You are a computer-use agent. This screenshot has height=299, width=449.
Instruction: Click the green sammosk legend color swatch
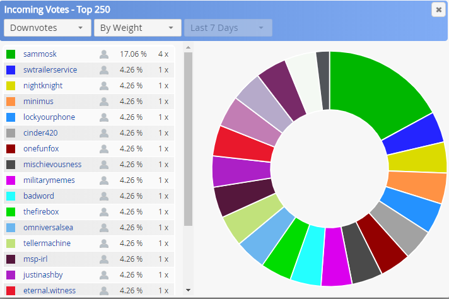11,54
